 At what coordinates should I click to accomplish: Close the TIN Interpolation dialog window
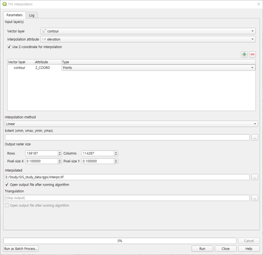pyautogui.click(x=258, y=4)
